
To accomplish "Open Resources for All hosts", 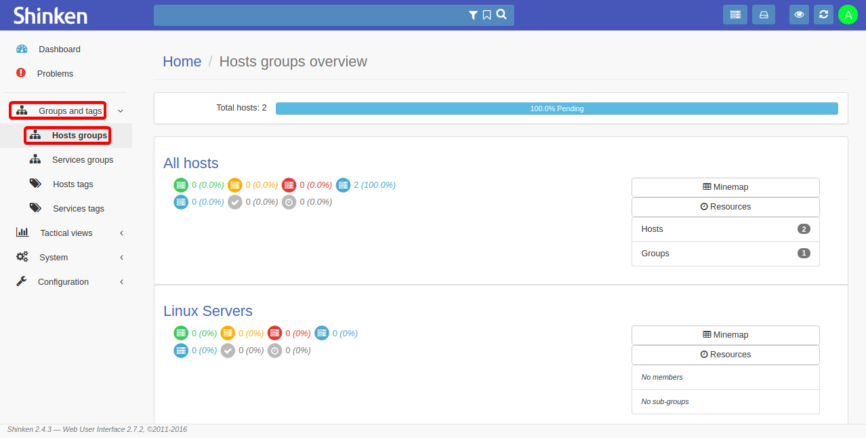I will click(x=726, y=207).
